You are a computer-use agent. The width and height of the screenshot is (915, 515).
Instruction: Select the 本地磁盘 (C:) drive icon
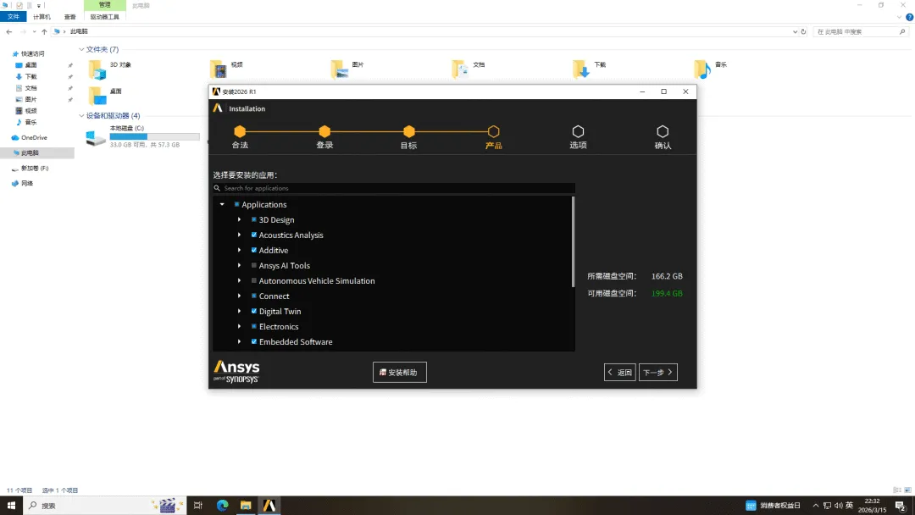(96, 138)
